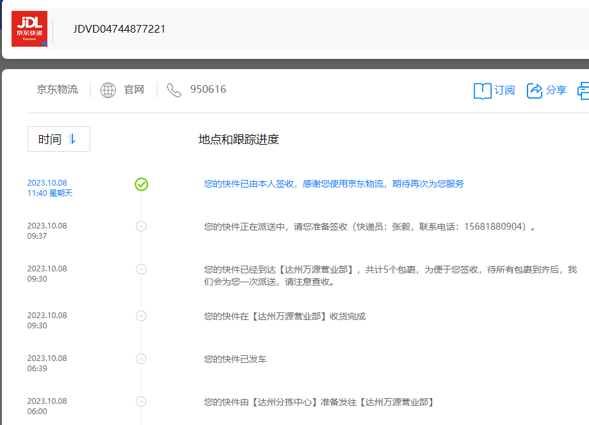
Task: Toggle the 时间 sort order button
Action: point(59,139)
